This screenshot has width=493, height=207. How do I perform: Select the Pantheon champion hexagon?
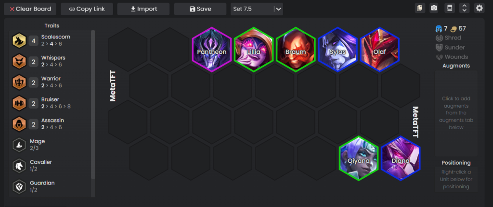[x=212, y=49]
